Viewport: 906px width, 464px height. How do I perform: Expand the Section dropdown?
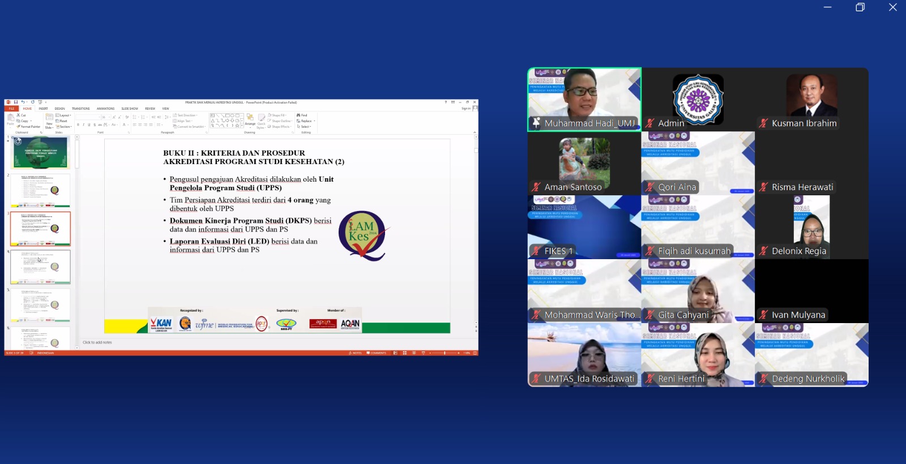pos(64,127)
